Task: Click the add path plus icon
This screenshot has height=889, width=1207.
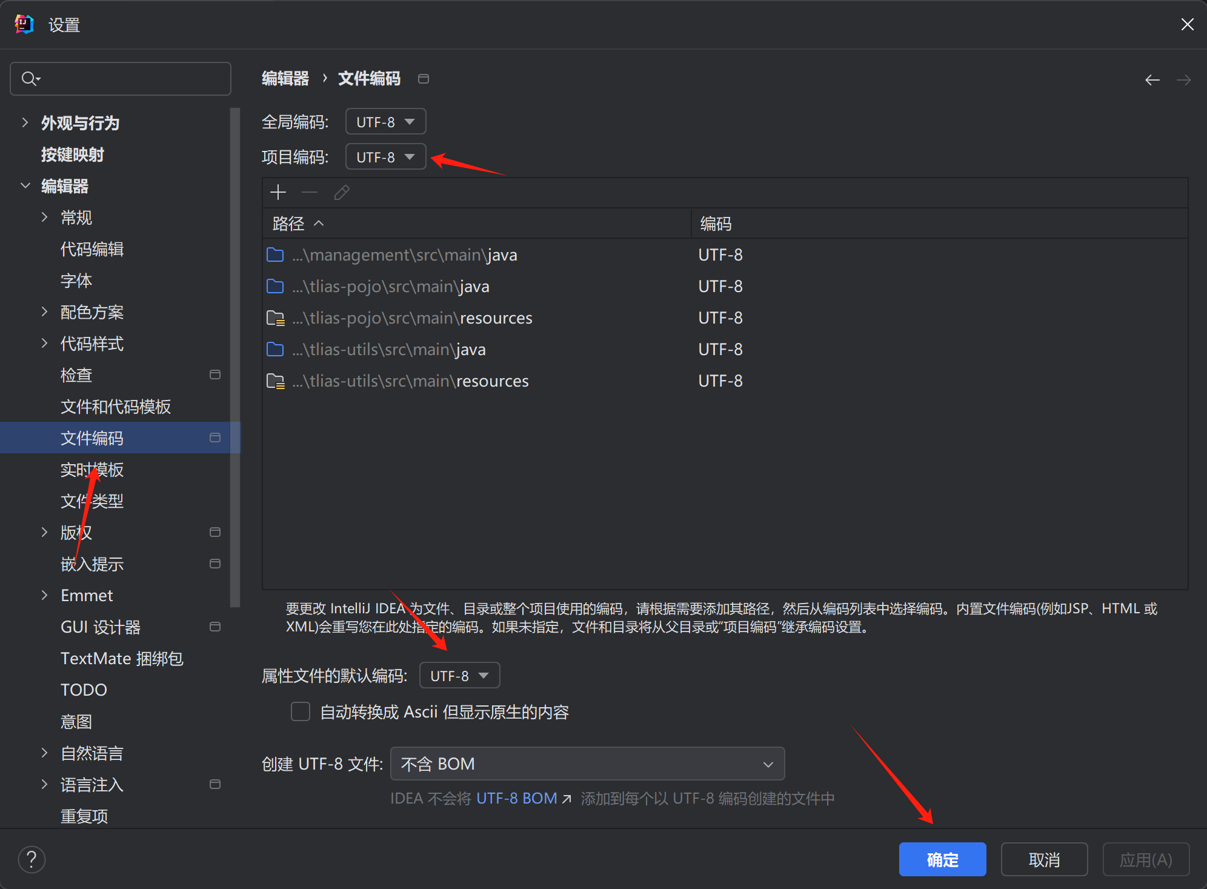Action: [x=278, y=193]
